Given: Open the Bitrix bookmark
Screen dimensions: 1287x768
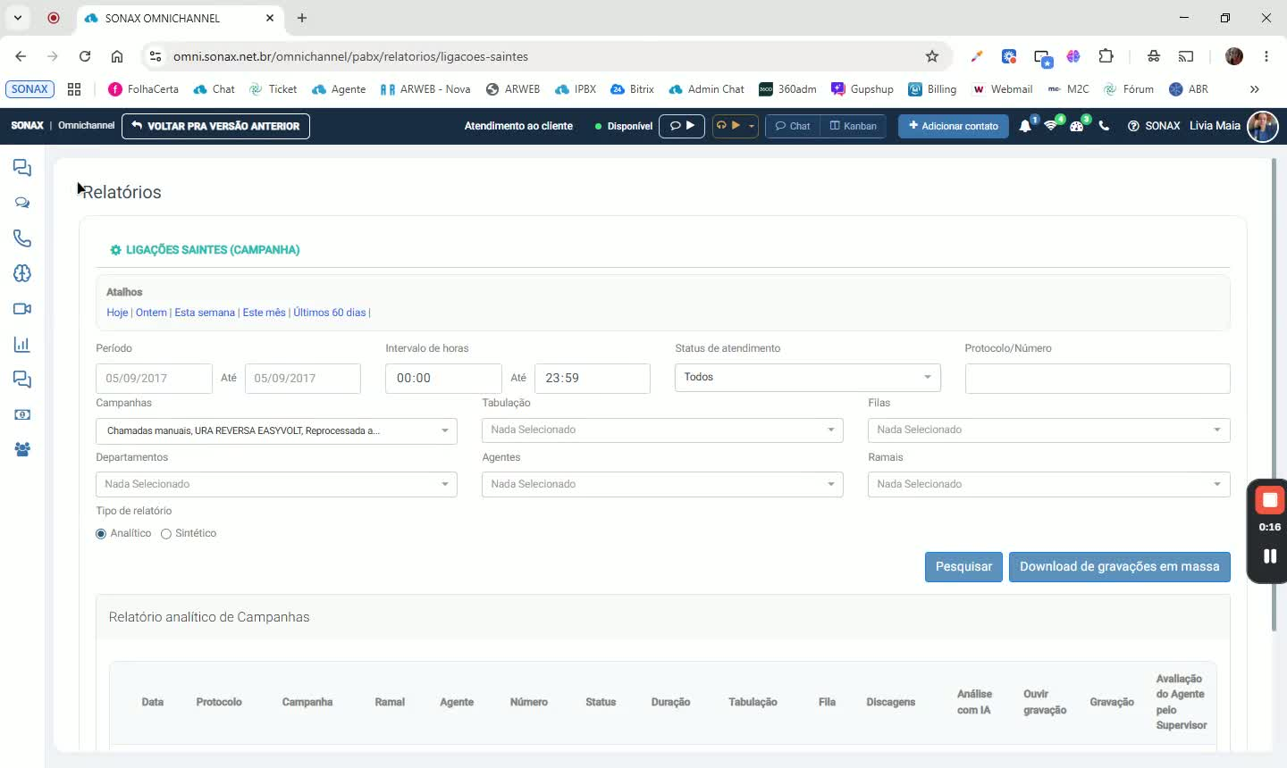Looking at the screenshot, I should (632, 89).
